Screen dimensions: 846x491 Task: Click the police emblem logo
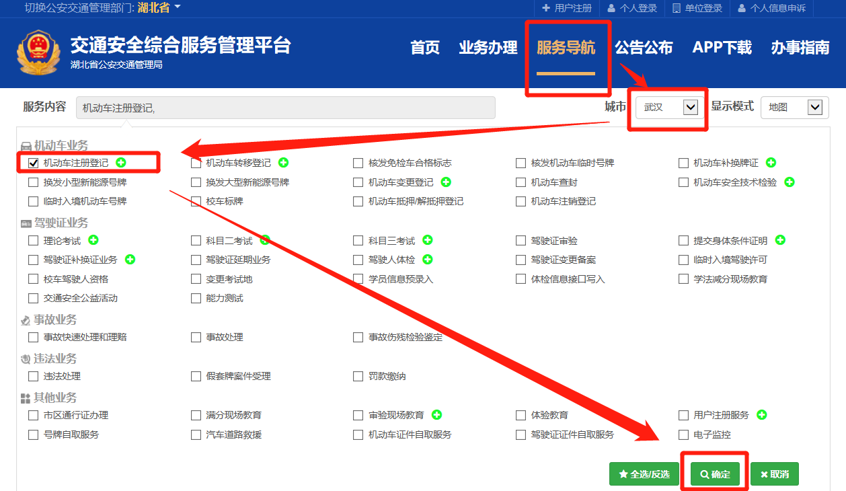(38, 52)
